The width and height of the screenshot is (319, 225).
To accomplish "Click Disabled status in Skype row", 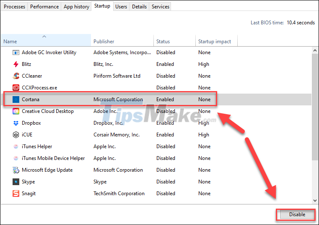I will click(x=166, y=182).
